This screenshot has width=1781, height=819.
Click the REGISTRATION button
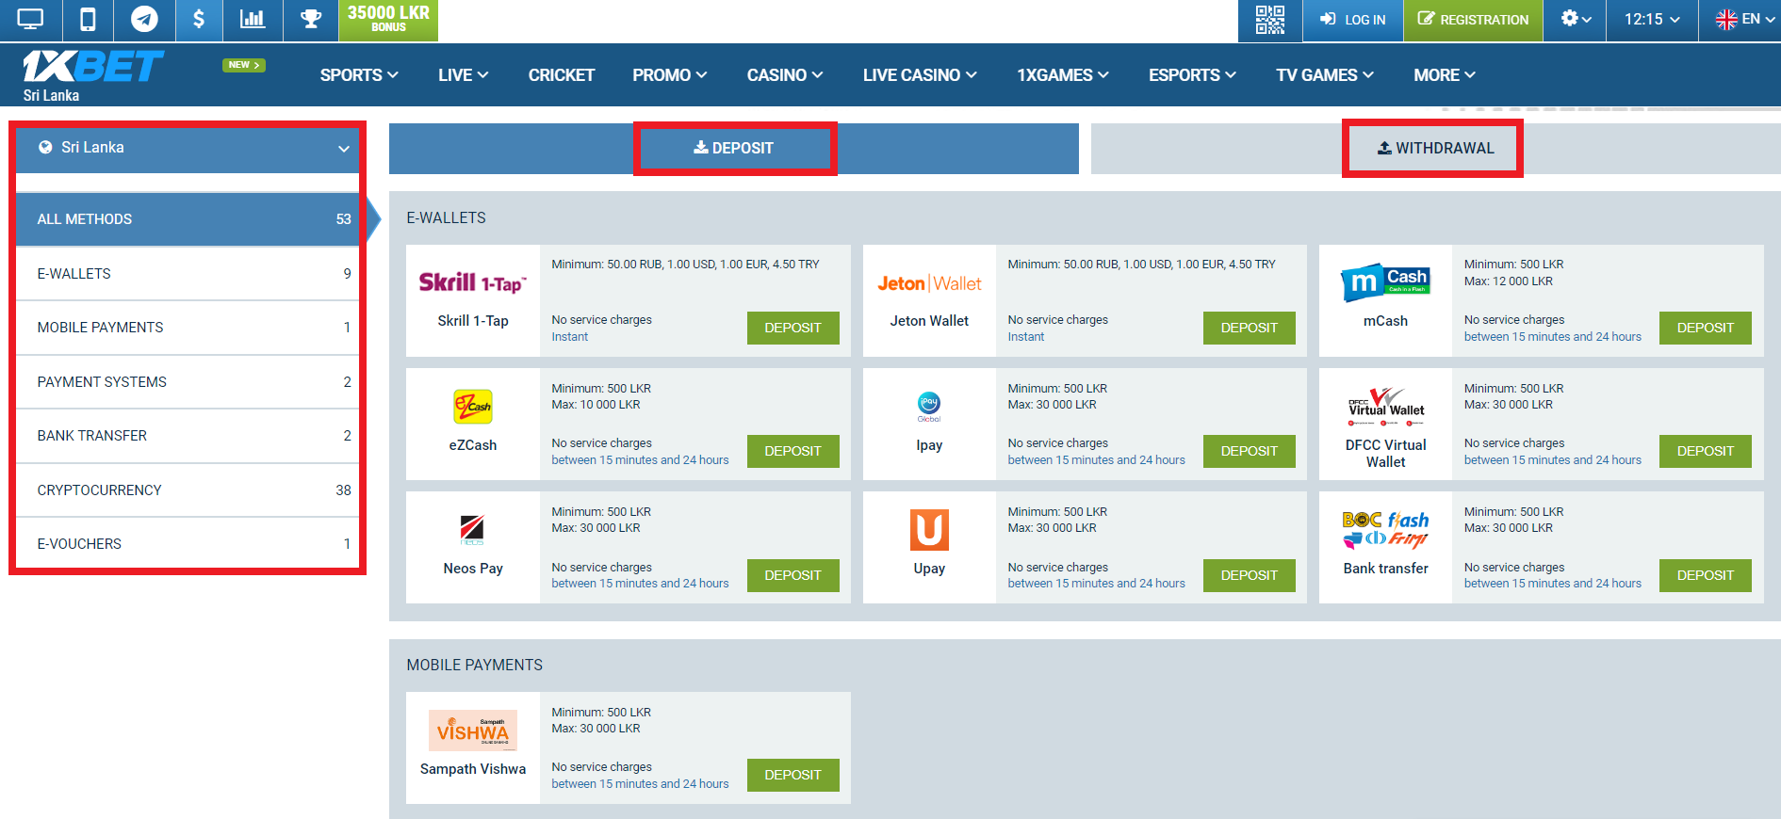click(1473, 20)
